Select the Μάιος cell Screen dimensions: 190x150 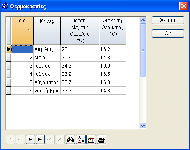(x=47, y=58)
